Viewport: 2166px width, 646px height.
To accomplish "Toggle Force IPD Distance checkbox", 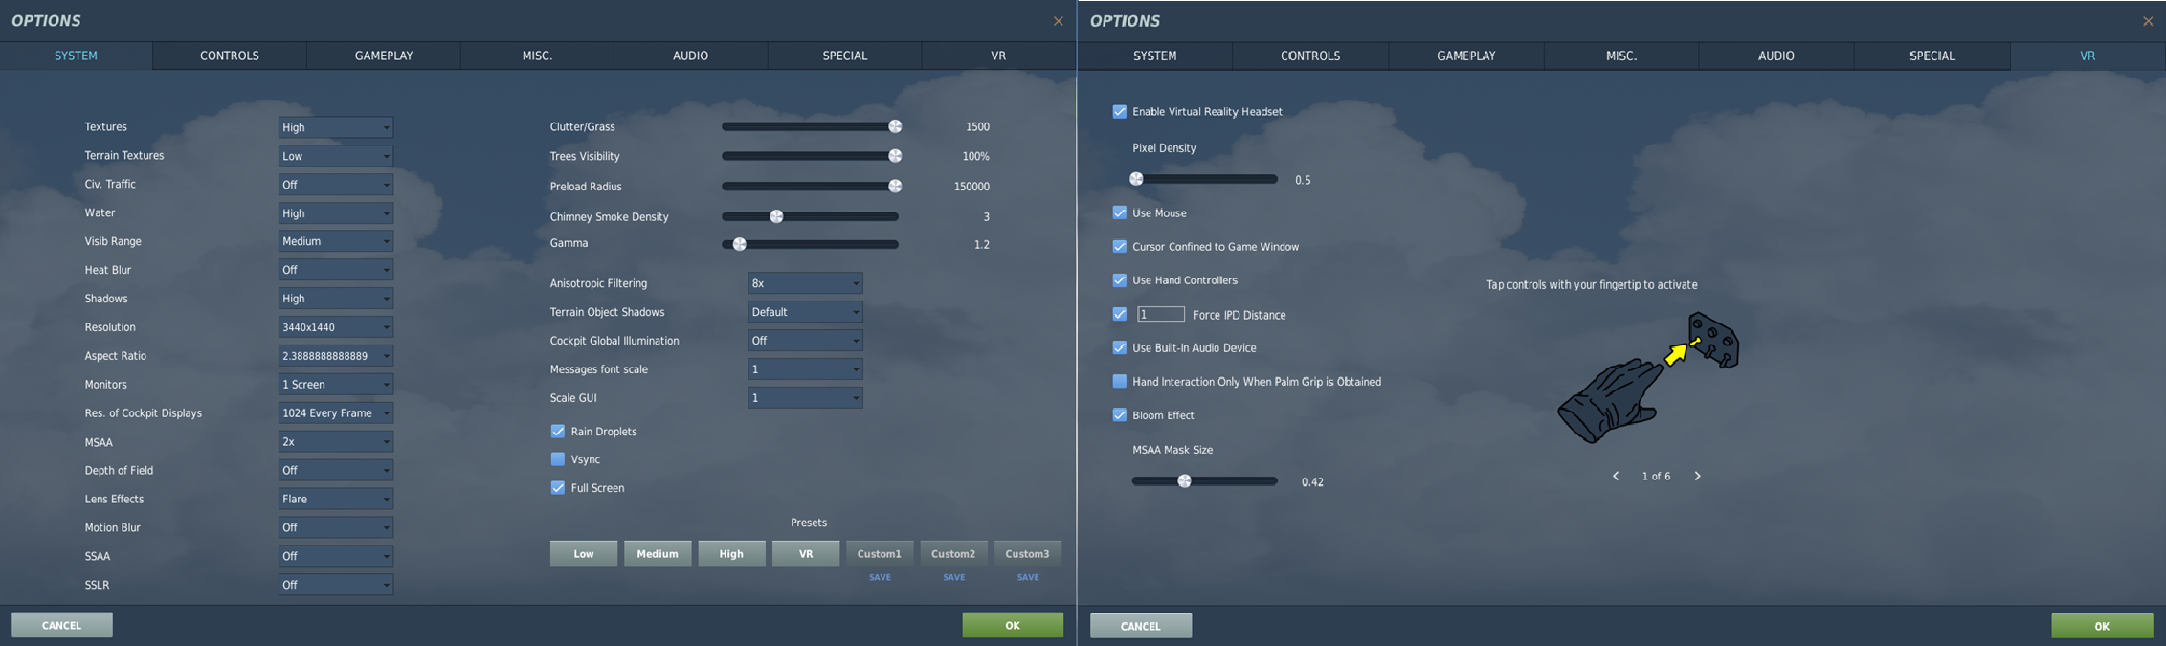I will 1120,314.
